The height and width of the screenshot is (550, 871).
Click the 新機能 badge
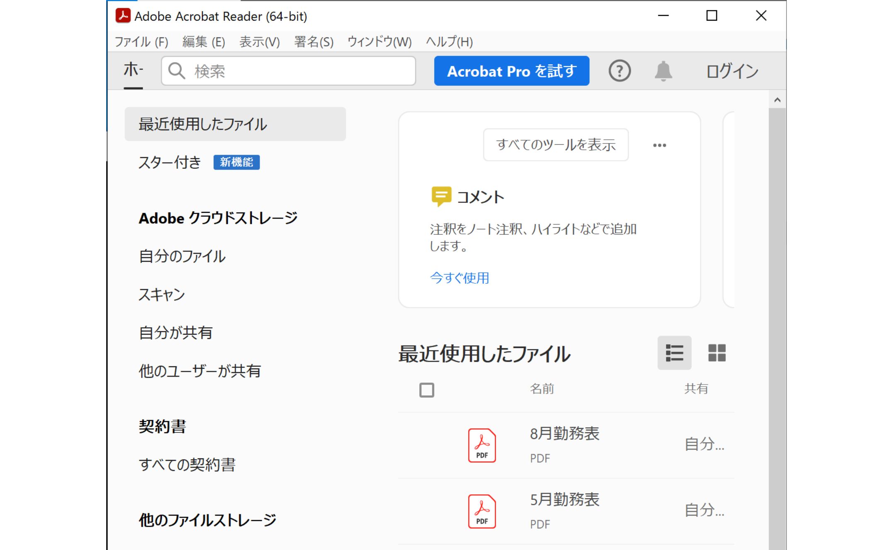point(236,162)
